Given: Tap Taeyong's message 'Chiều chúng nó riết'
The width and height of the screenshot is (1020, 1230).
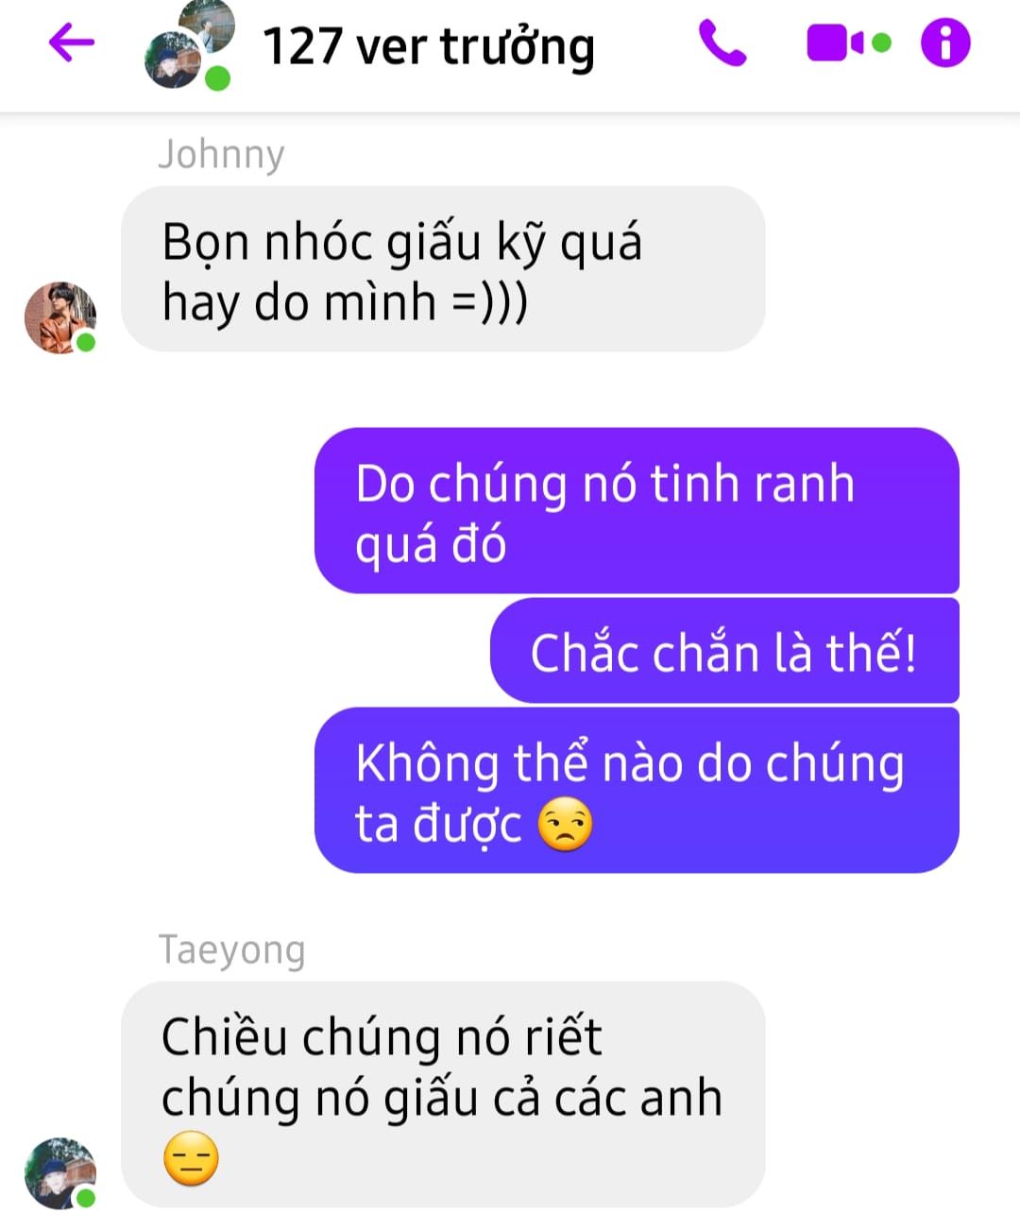Looking at the screenshot, I should coord(443,1095).
